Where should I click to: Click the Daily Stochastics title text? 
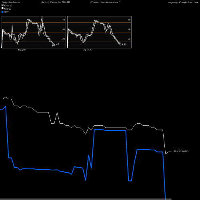[x=11, y=2]
